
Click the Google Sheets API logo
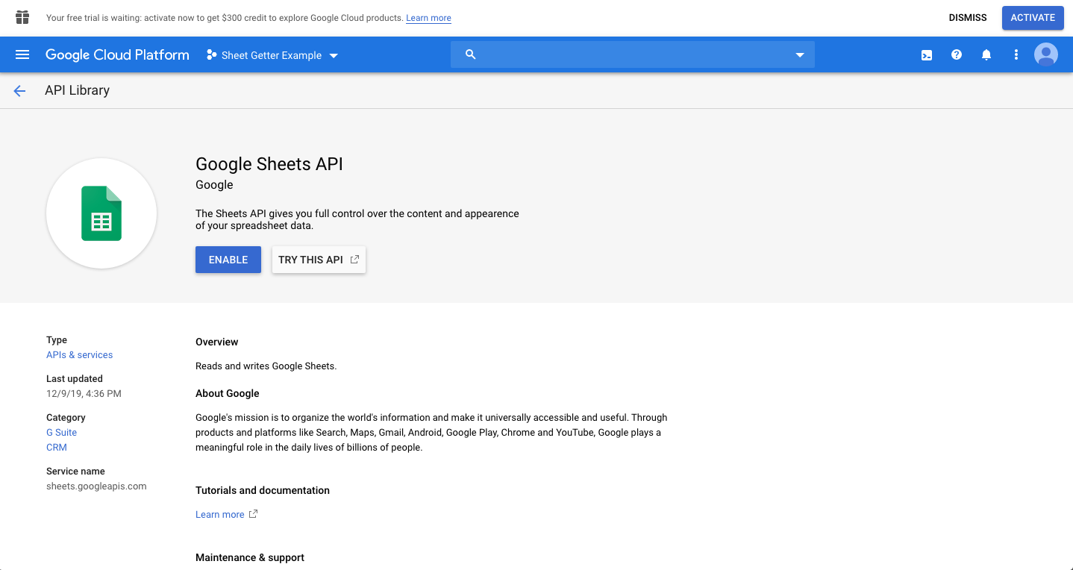[101, 213]
